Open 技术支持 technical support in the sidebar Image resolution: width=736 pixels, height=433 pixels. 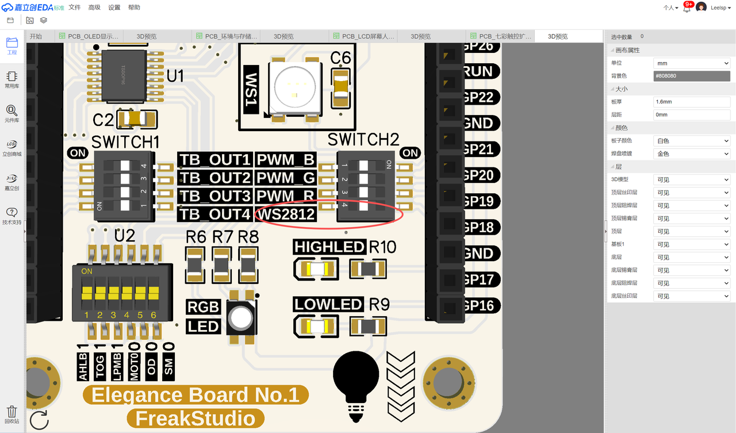point(12,216)
